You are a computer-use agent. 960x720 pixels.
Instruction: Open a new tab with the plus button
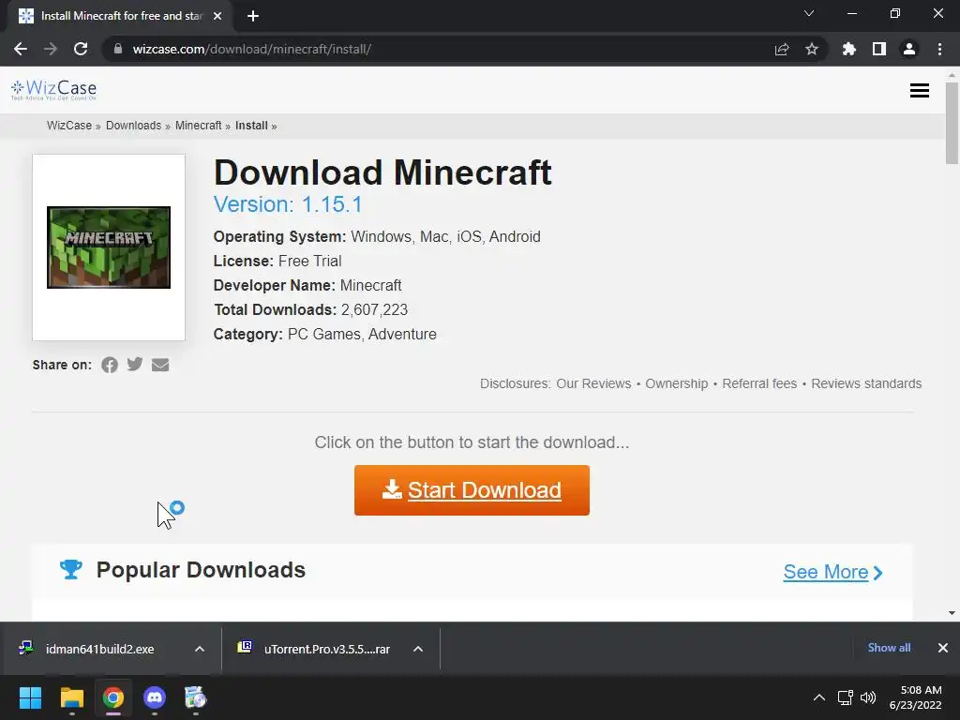(x=253, y=16)
